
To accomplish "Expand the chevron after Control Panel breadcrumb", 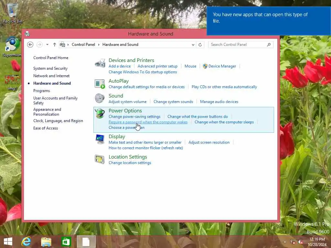I will (x=99, y=45).
